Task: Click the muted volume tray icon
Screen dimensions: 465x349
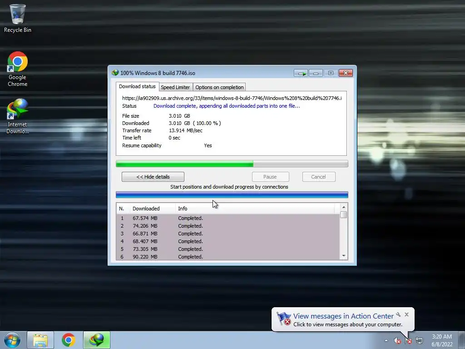Action: [397, 341]
